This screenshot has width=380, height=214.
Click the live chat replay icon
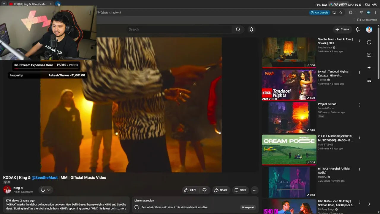pyautogui.click(x=137, y=207)
